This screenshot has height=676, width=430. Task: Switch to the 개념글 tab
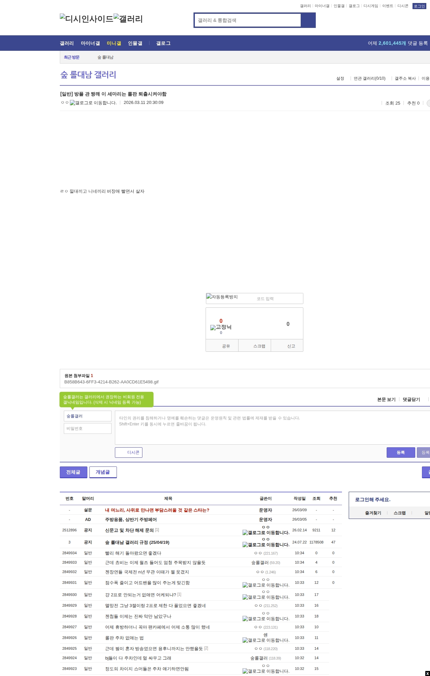pos(103,472)
